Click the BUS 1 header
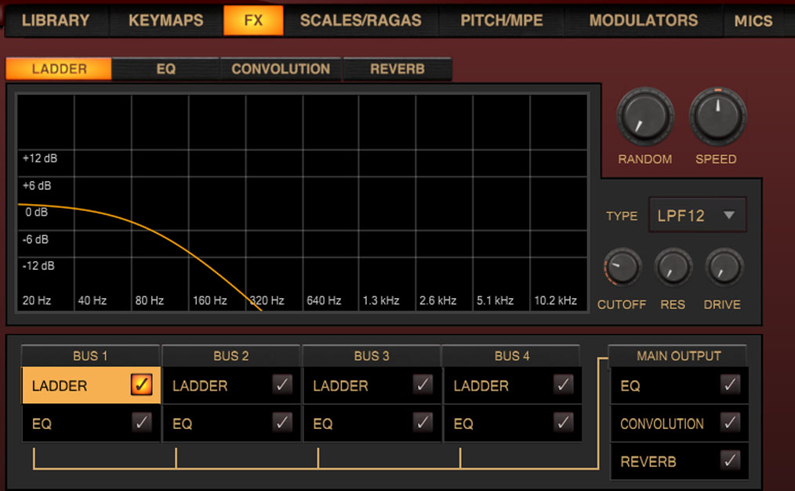Screen dimensions: 795x491 [90, 355]
